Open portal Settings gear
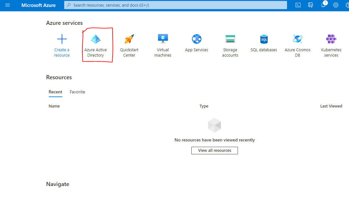This screenshot has height=198, width=349. click(x=336, y=5)
